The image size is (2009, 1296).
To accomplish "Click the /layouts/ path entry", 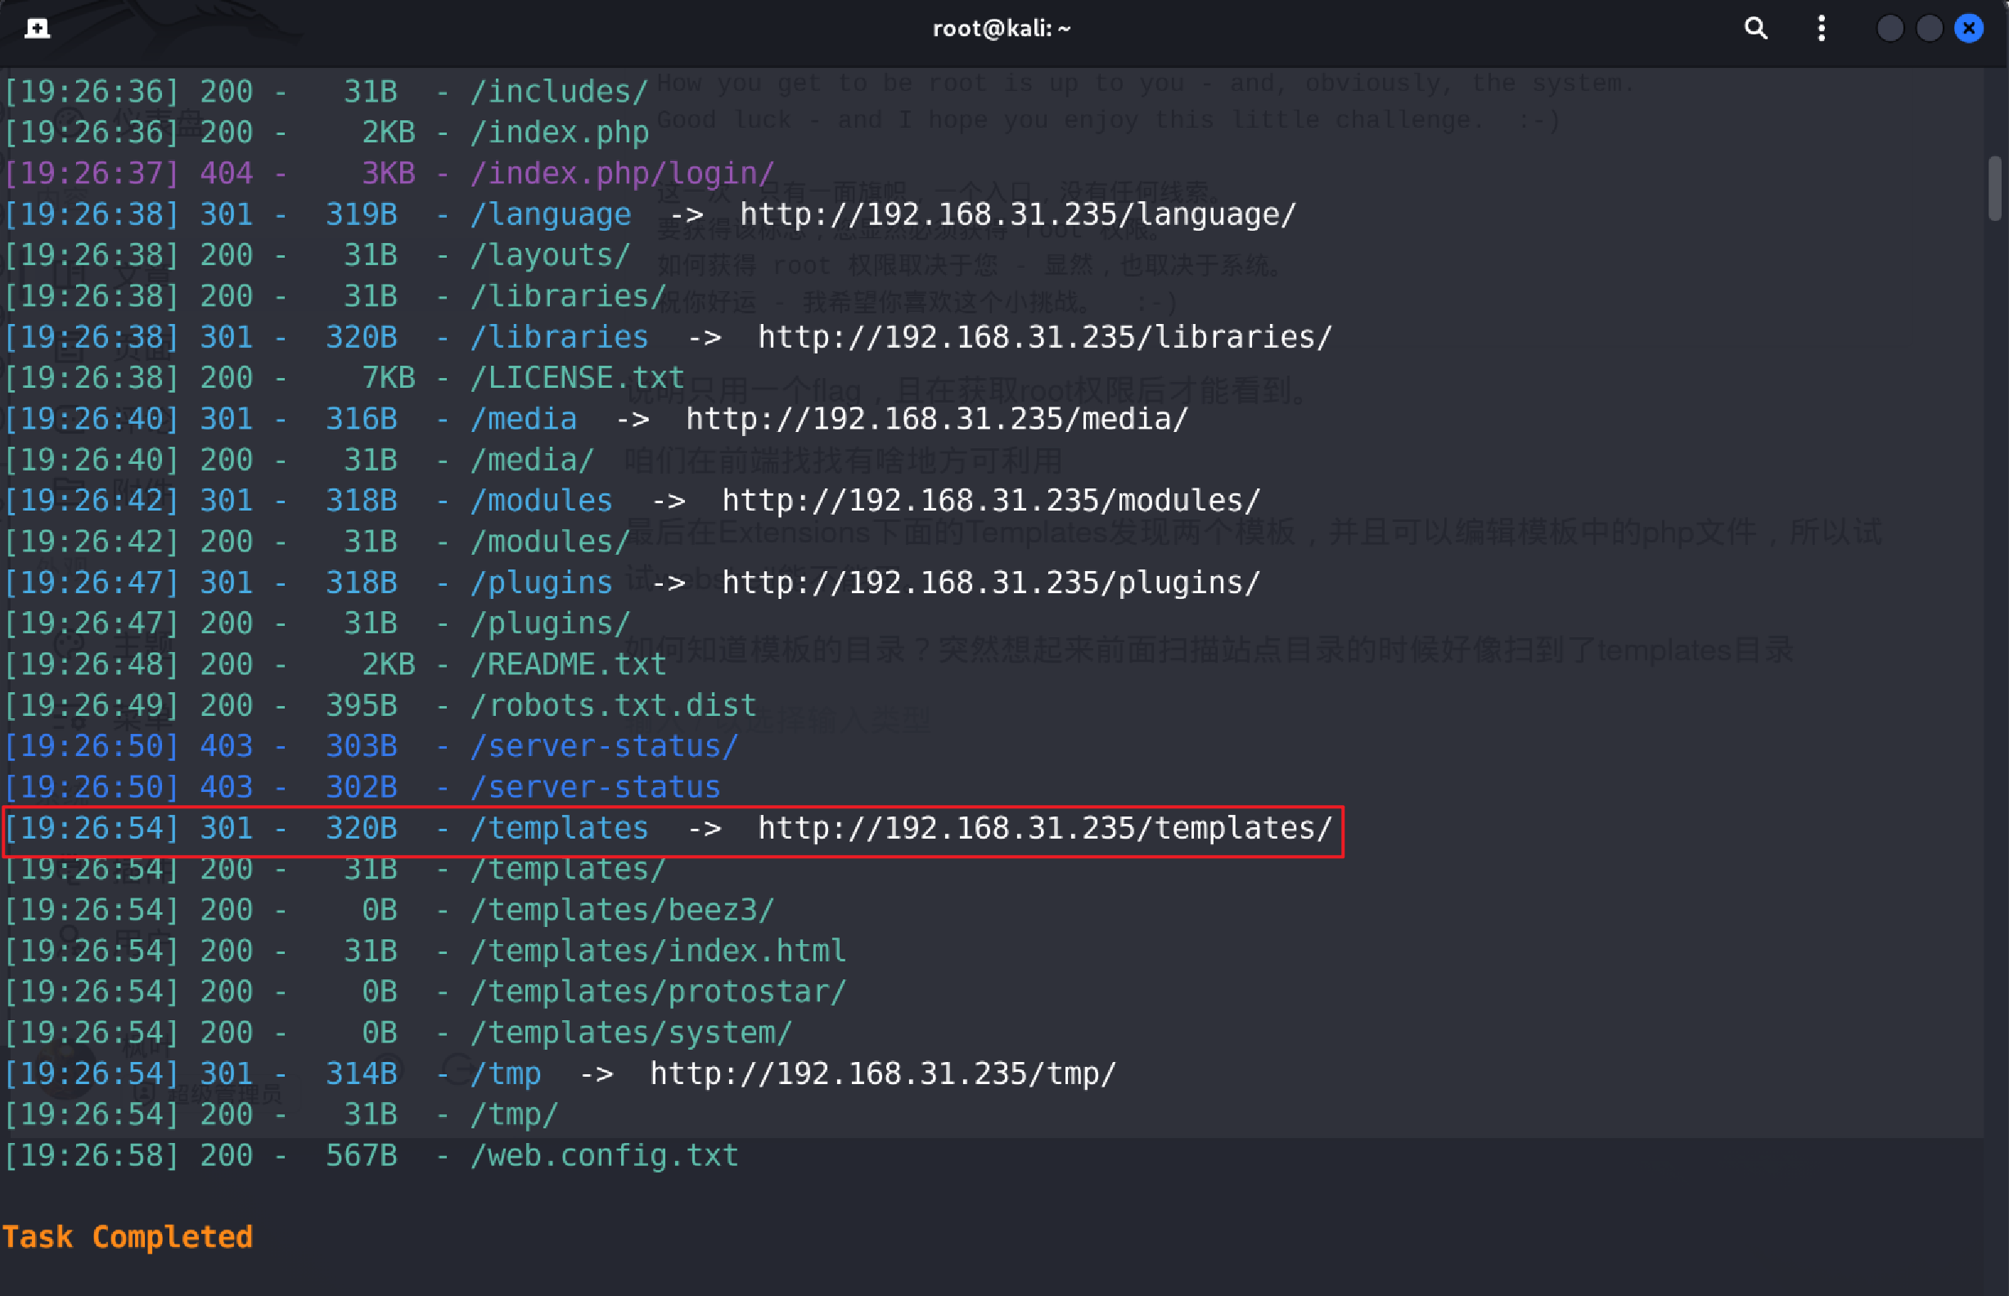I will pos(551,255).
